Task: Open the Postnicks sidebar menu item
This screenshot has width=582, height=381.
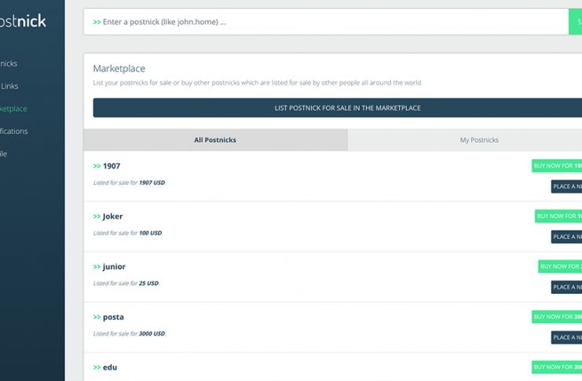Action: [x=9, y=63]
